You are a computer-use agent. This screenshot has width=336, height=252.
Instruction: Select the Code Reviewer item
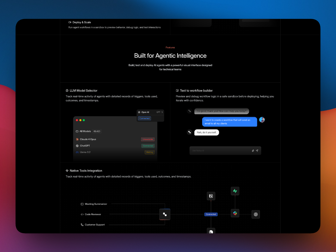pos(93,214)
